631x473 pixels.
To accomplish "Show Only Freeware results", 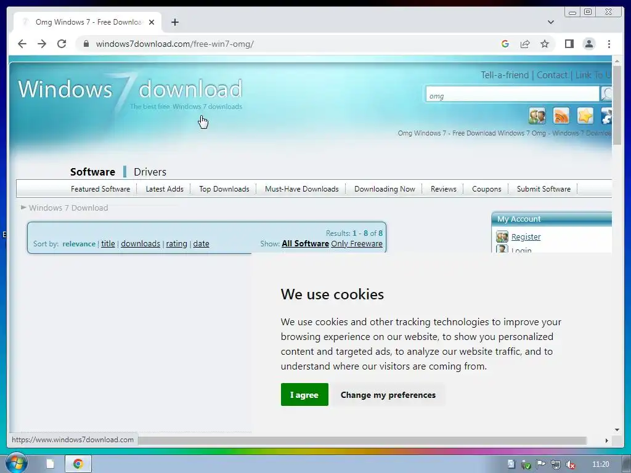I will (x=357, y=244).
